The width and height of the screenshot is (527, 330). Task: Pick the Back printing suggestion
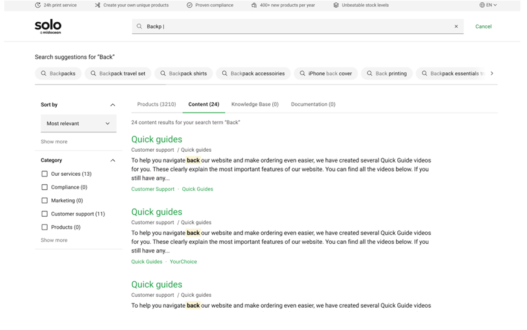tap(387, 73)
